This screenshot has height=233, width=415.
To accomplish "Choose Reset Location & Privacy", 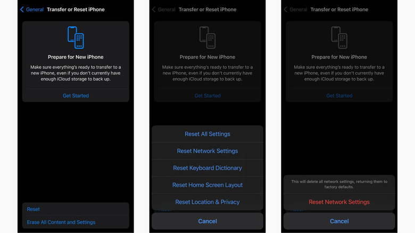I will point(207,202).
